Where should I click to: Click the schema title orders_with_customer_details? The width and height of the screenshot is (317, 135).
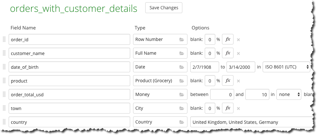[74, 9]
